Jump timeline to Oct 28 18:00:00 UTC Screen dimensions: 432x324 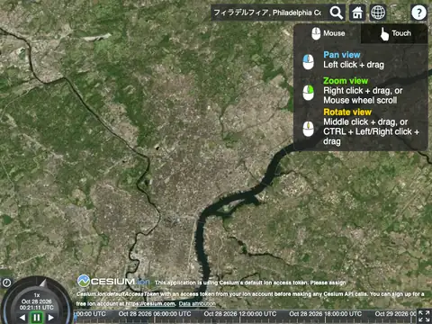point(325,314)
